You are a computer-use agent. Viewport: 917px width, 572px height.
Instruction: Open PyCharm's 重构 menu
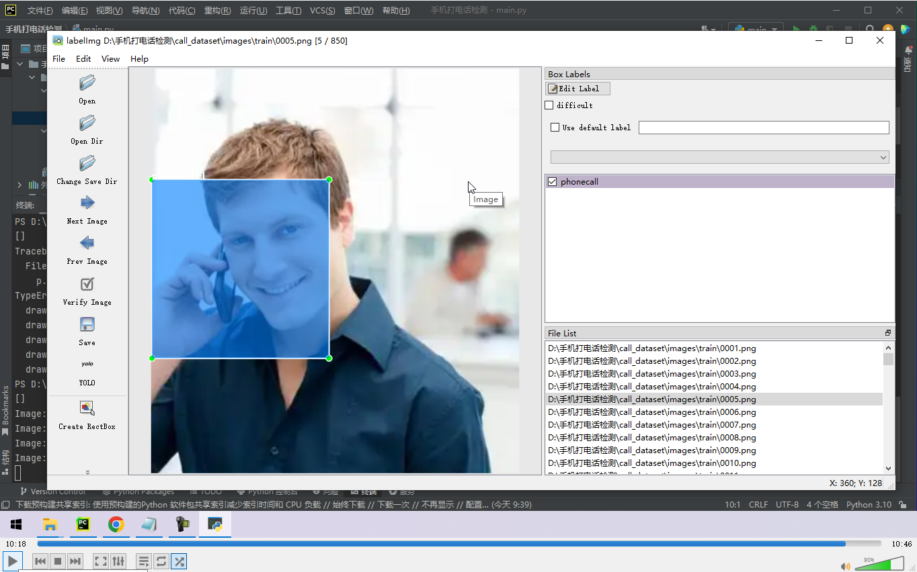click(x=217, y=11)
